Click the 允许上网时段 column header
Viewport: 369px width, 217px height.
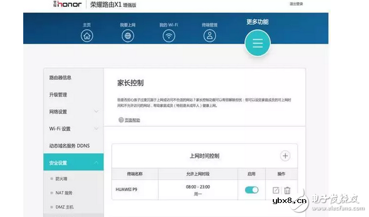point(198,174)
